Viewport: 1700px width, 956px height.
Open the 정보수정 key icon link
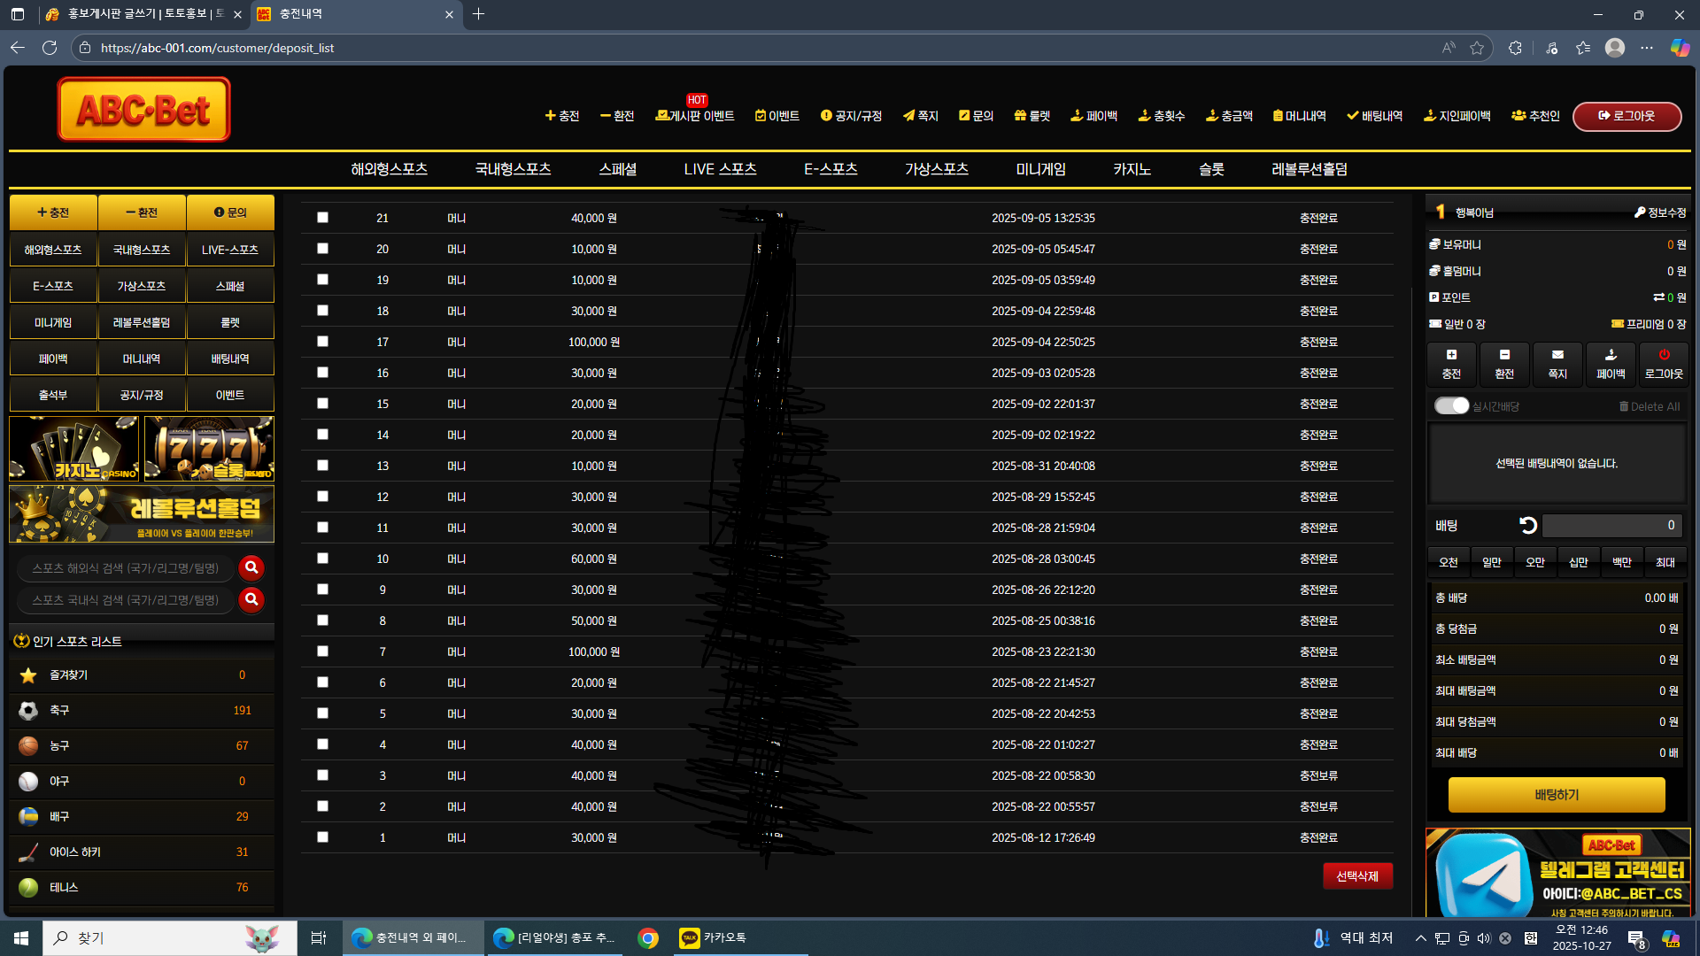coord(1640,212)
